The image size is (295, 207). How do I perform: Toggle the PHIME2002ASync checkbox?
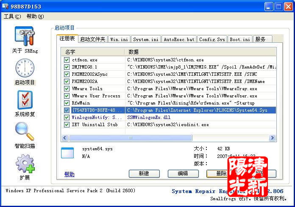point(67,74)
